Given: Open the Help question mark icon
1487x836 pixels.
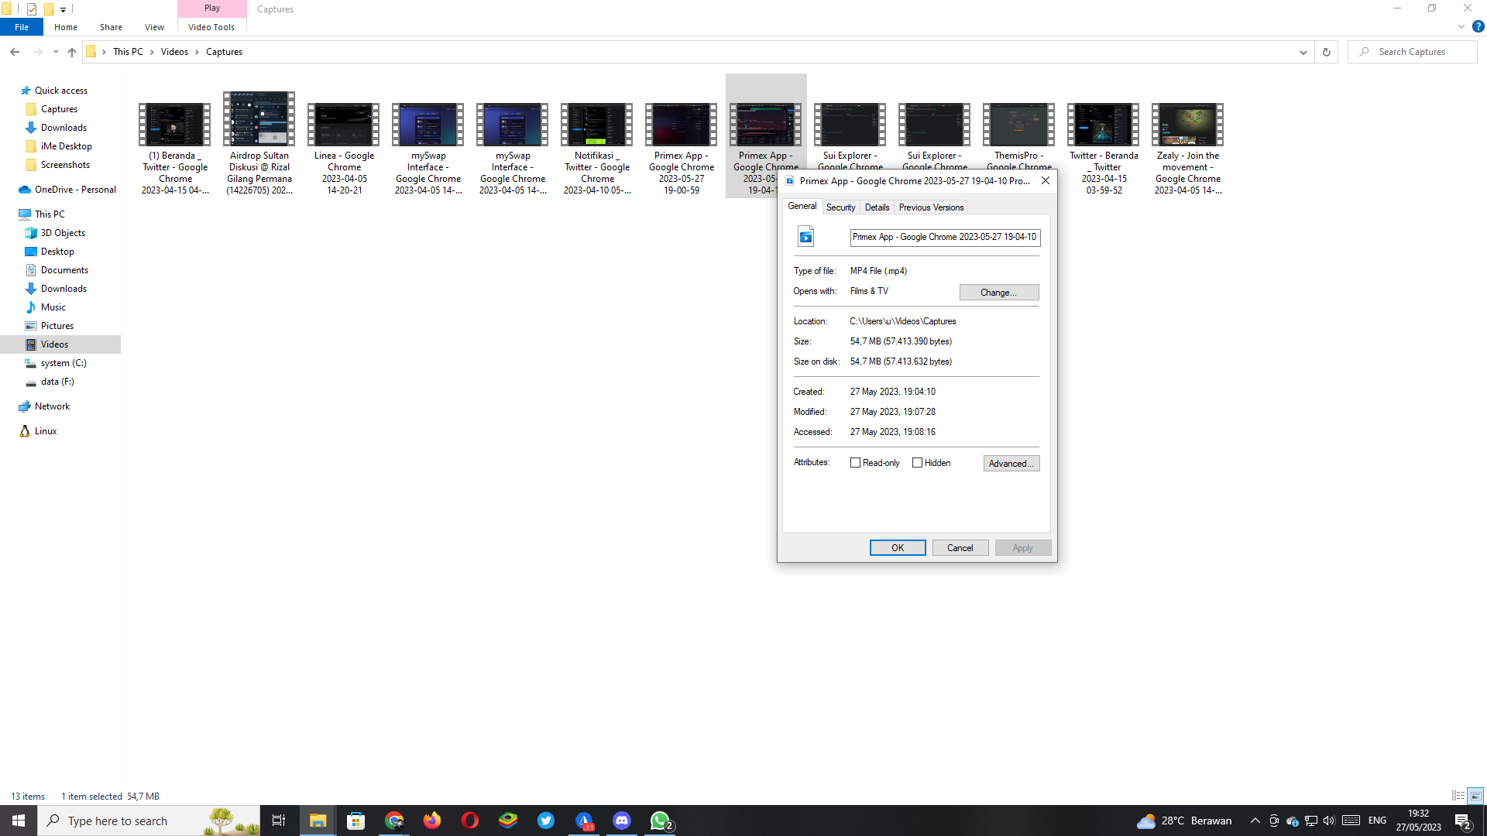Looking at the screenshot, I should (x=1478, y=26).
